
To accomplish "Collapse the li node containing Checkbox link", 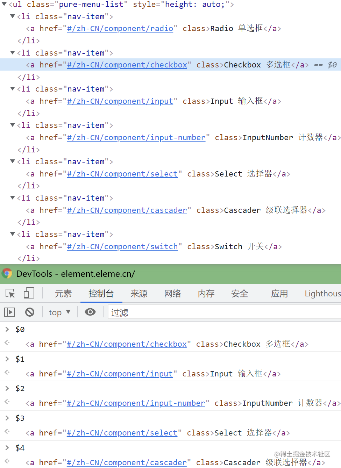I will [13, 53].
